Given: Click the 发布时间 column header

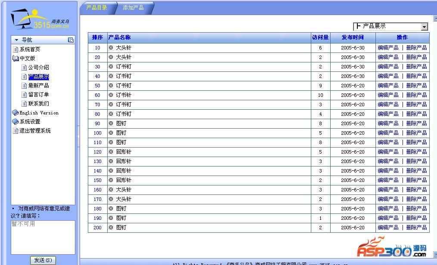Looking at the screenshot, I should (353, 37).
